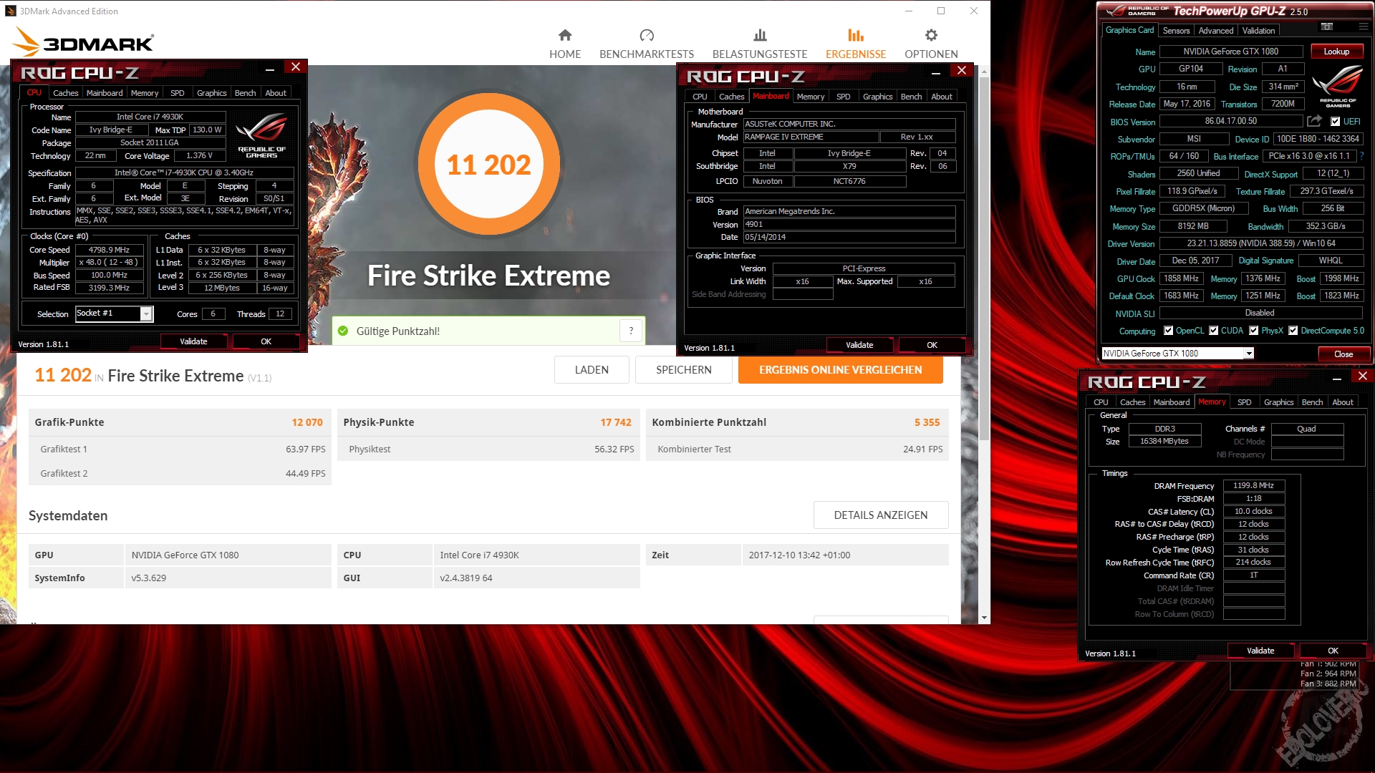Toggle the DirectCompute 5.0 checkbox
The height and width of the screenshot is (773, 1375).
(x=1293, y=331)
